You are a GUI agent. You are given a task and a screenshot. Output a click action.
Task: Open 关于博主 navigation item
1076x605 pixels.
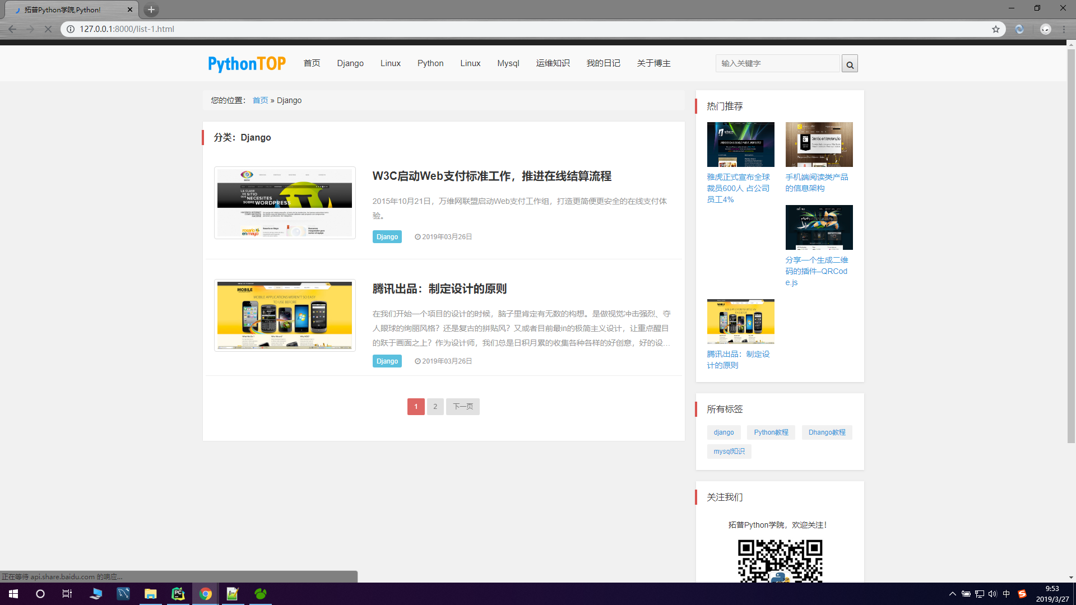pyautogui.click(x=653, y=63)
